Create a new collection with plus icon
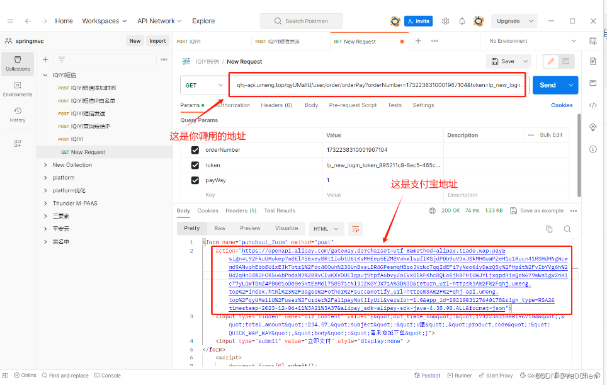The image size is (607, 385). [45, 60]
